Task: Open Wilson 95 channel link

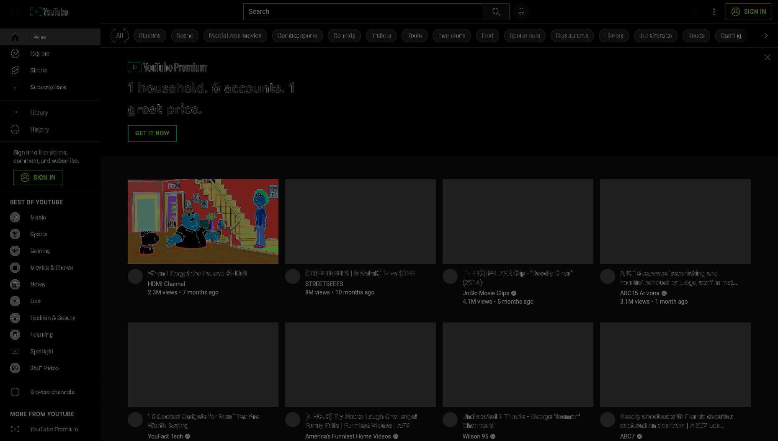Action: [475, 436]
